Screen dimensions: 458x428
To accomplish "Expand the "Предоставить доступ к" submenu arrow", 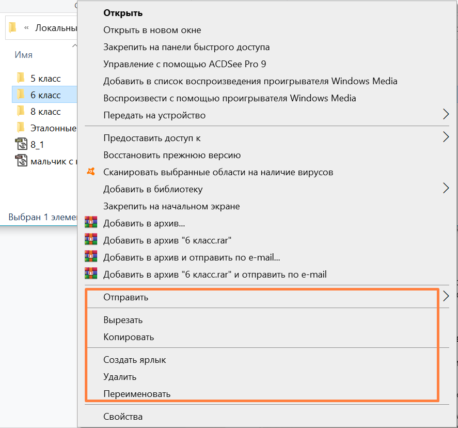I will pyautogui.click(x=446, y=137).
